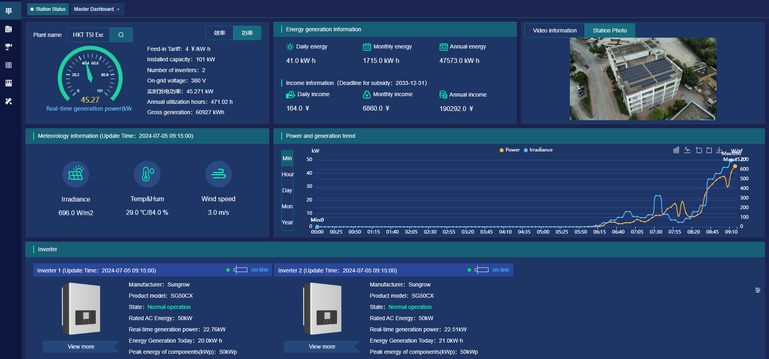Download the power trend chart image

(x=720, y=150)
